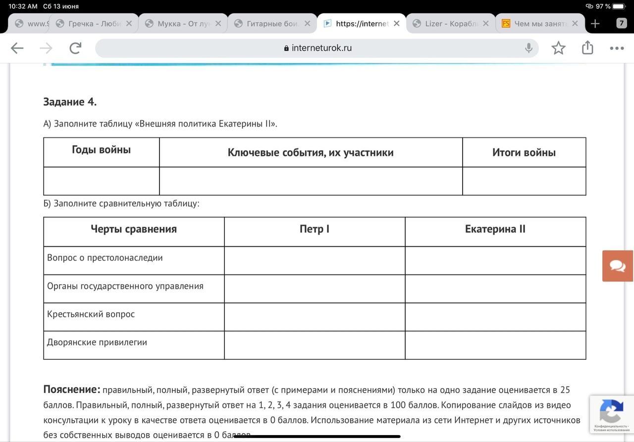Open a new tab with the plus icon

[x=595, y=23]
